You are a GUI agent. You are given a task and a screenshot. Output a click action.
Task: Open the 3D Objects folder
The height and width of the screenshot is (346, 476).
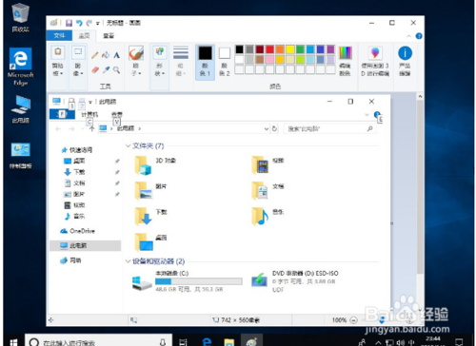point(155,165)
